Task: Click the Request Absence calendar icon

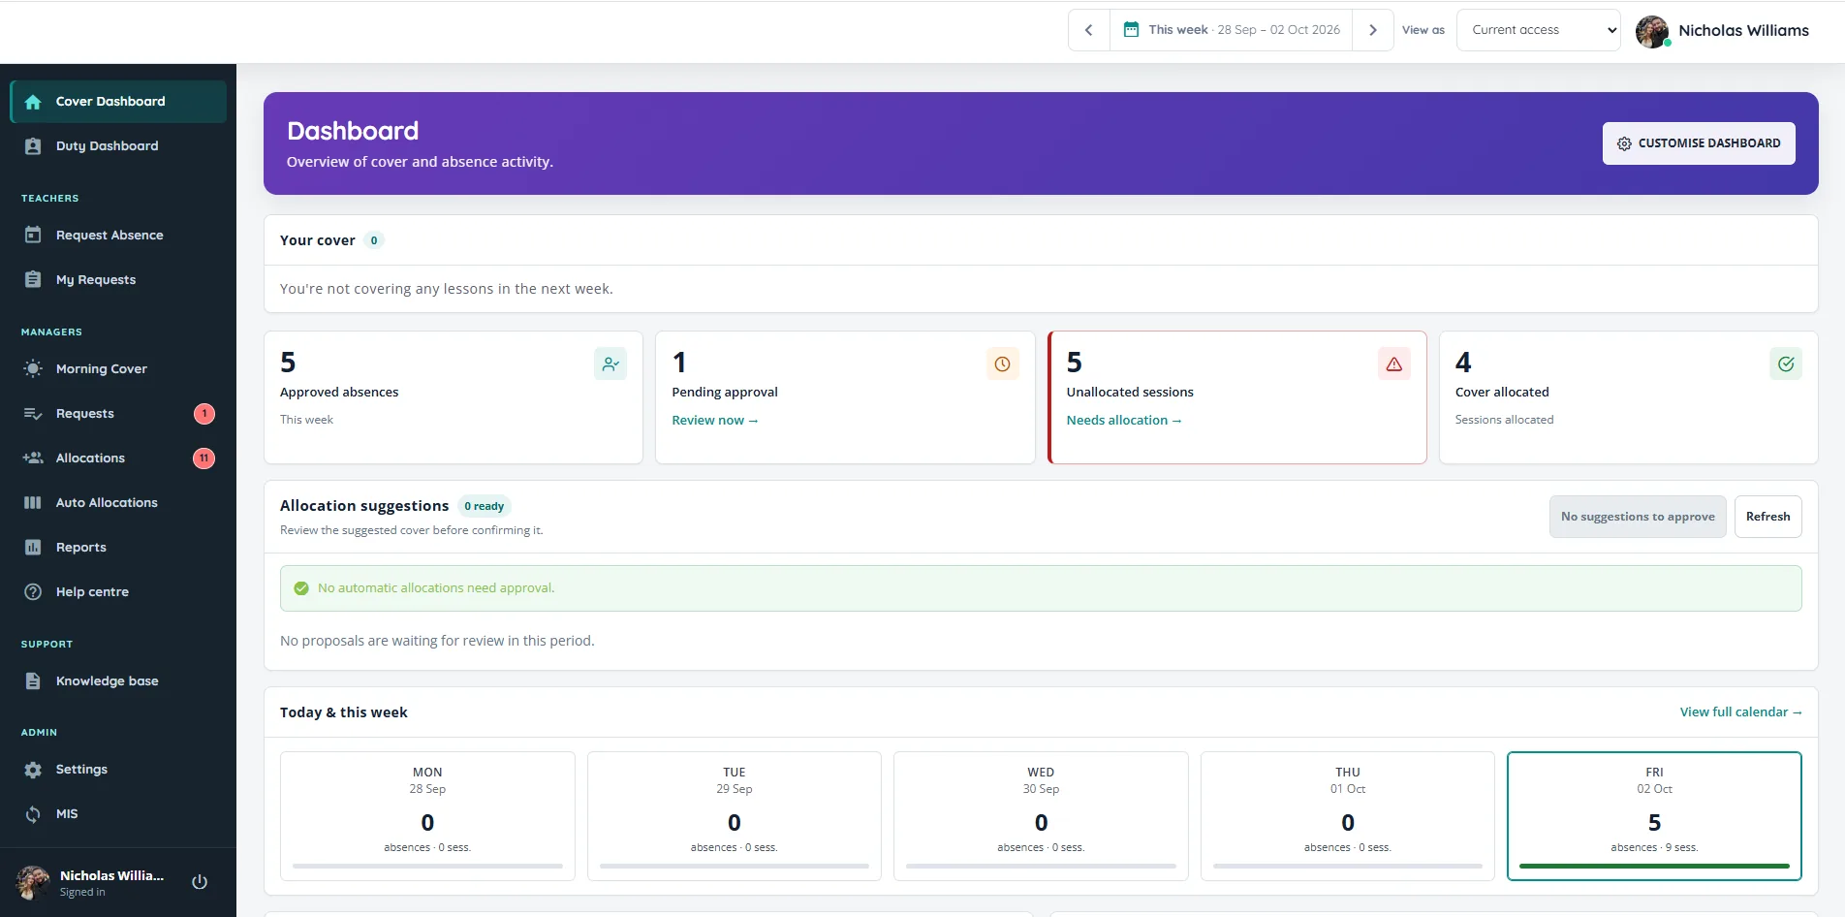Action: click(33, 235)
